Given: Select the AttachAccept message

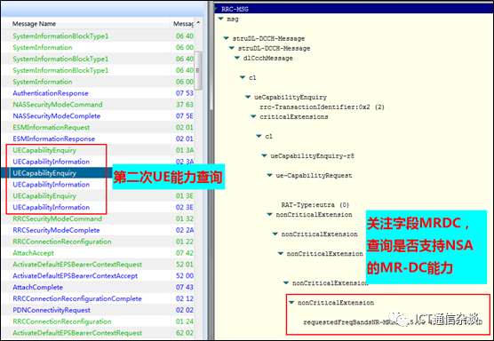Looking at the screenshot, I should tap(34, 253).
